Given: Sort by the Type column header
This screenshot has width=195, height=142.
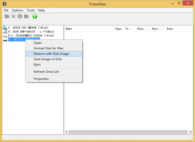Looking at the screenshot, I should pyautogui.click(x=119, y=29).
